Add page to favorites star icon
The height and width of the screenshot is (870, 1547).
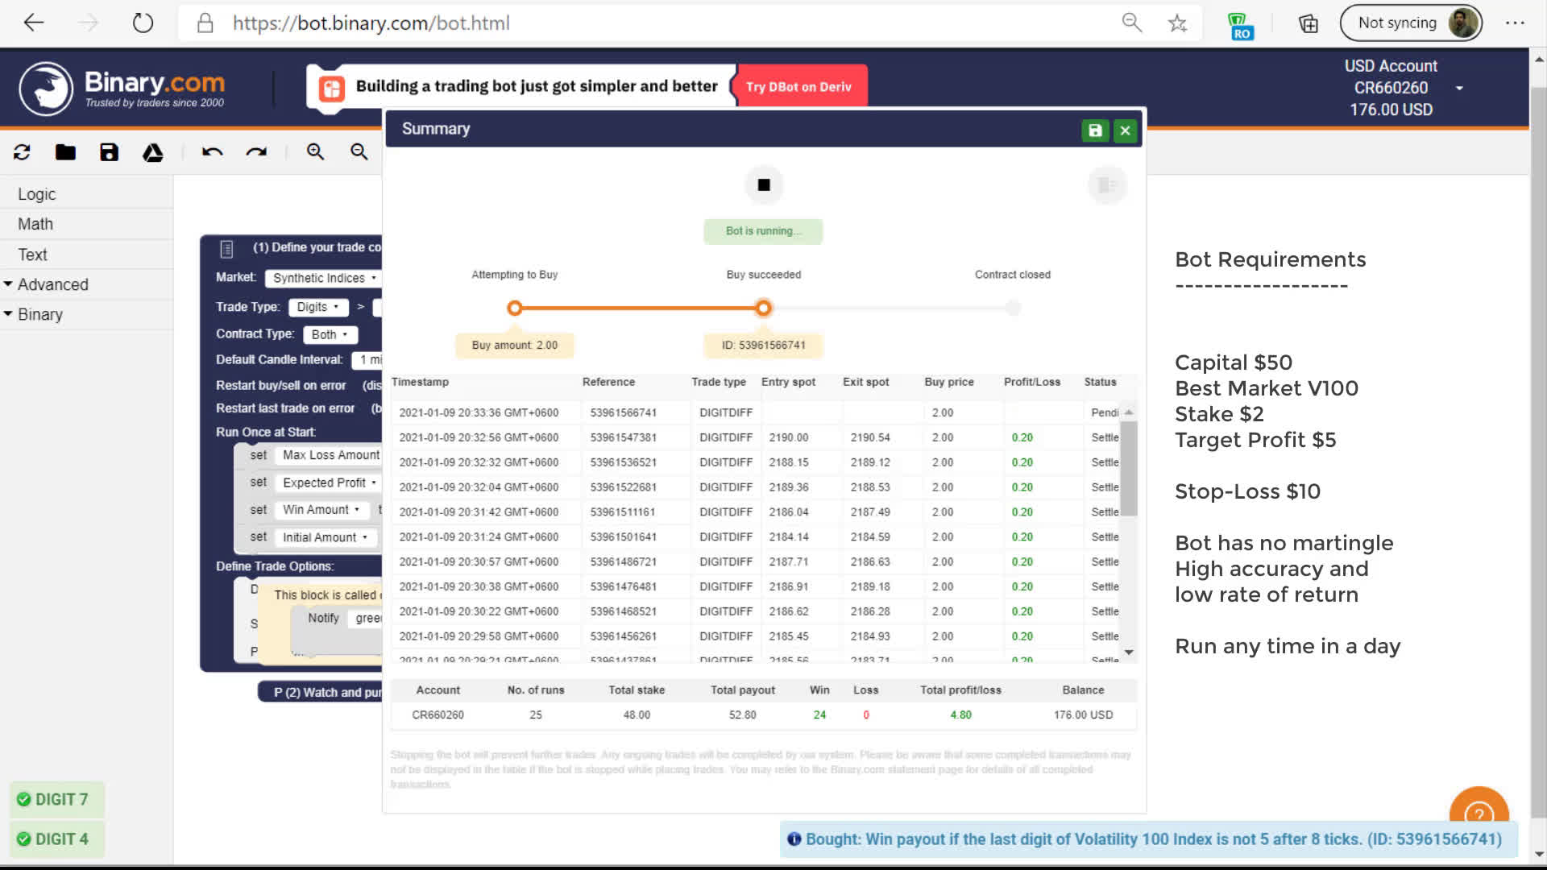[x=1177, y=23]
